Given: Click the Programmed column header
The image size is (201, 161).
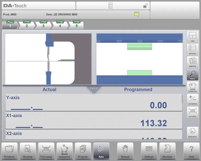Looking at the screenshot, I should click(138, 90).
